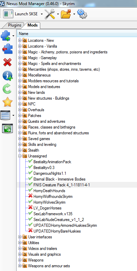Expand the NPC category
The height and width of the screenshot is (271, 137).
point(20,104)
